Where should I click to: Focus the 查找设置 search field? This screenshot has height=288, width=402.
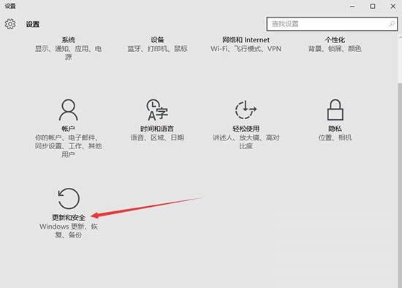(332, 24)
